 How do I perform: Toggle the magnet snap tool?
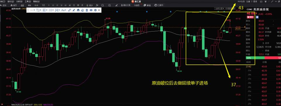(x=78, y=10)
